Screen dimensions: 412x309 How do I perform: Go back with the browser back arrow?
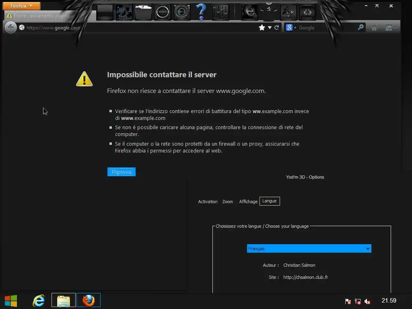(11, 27)
